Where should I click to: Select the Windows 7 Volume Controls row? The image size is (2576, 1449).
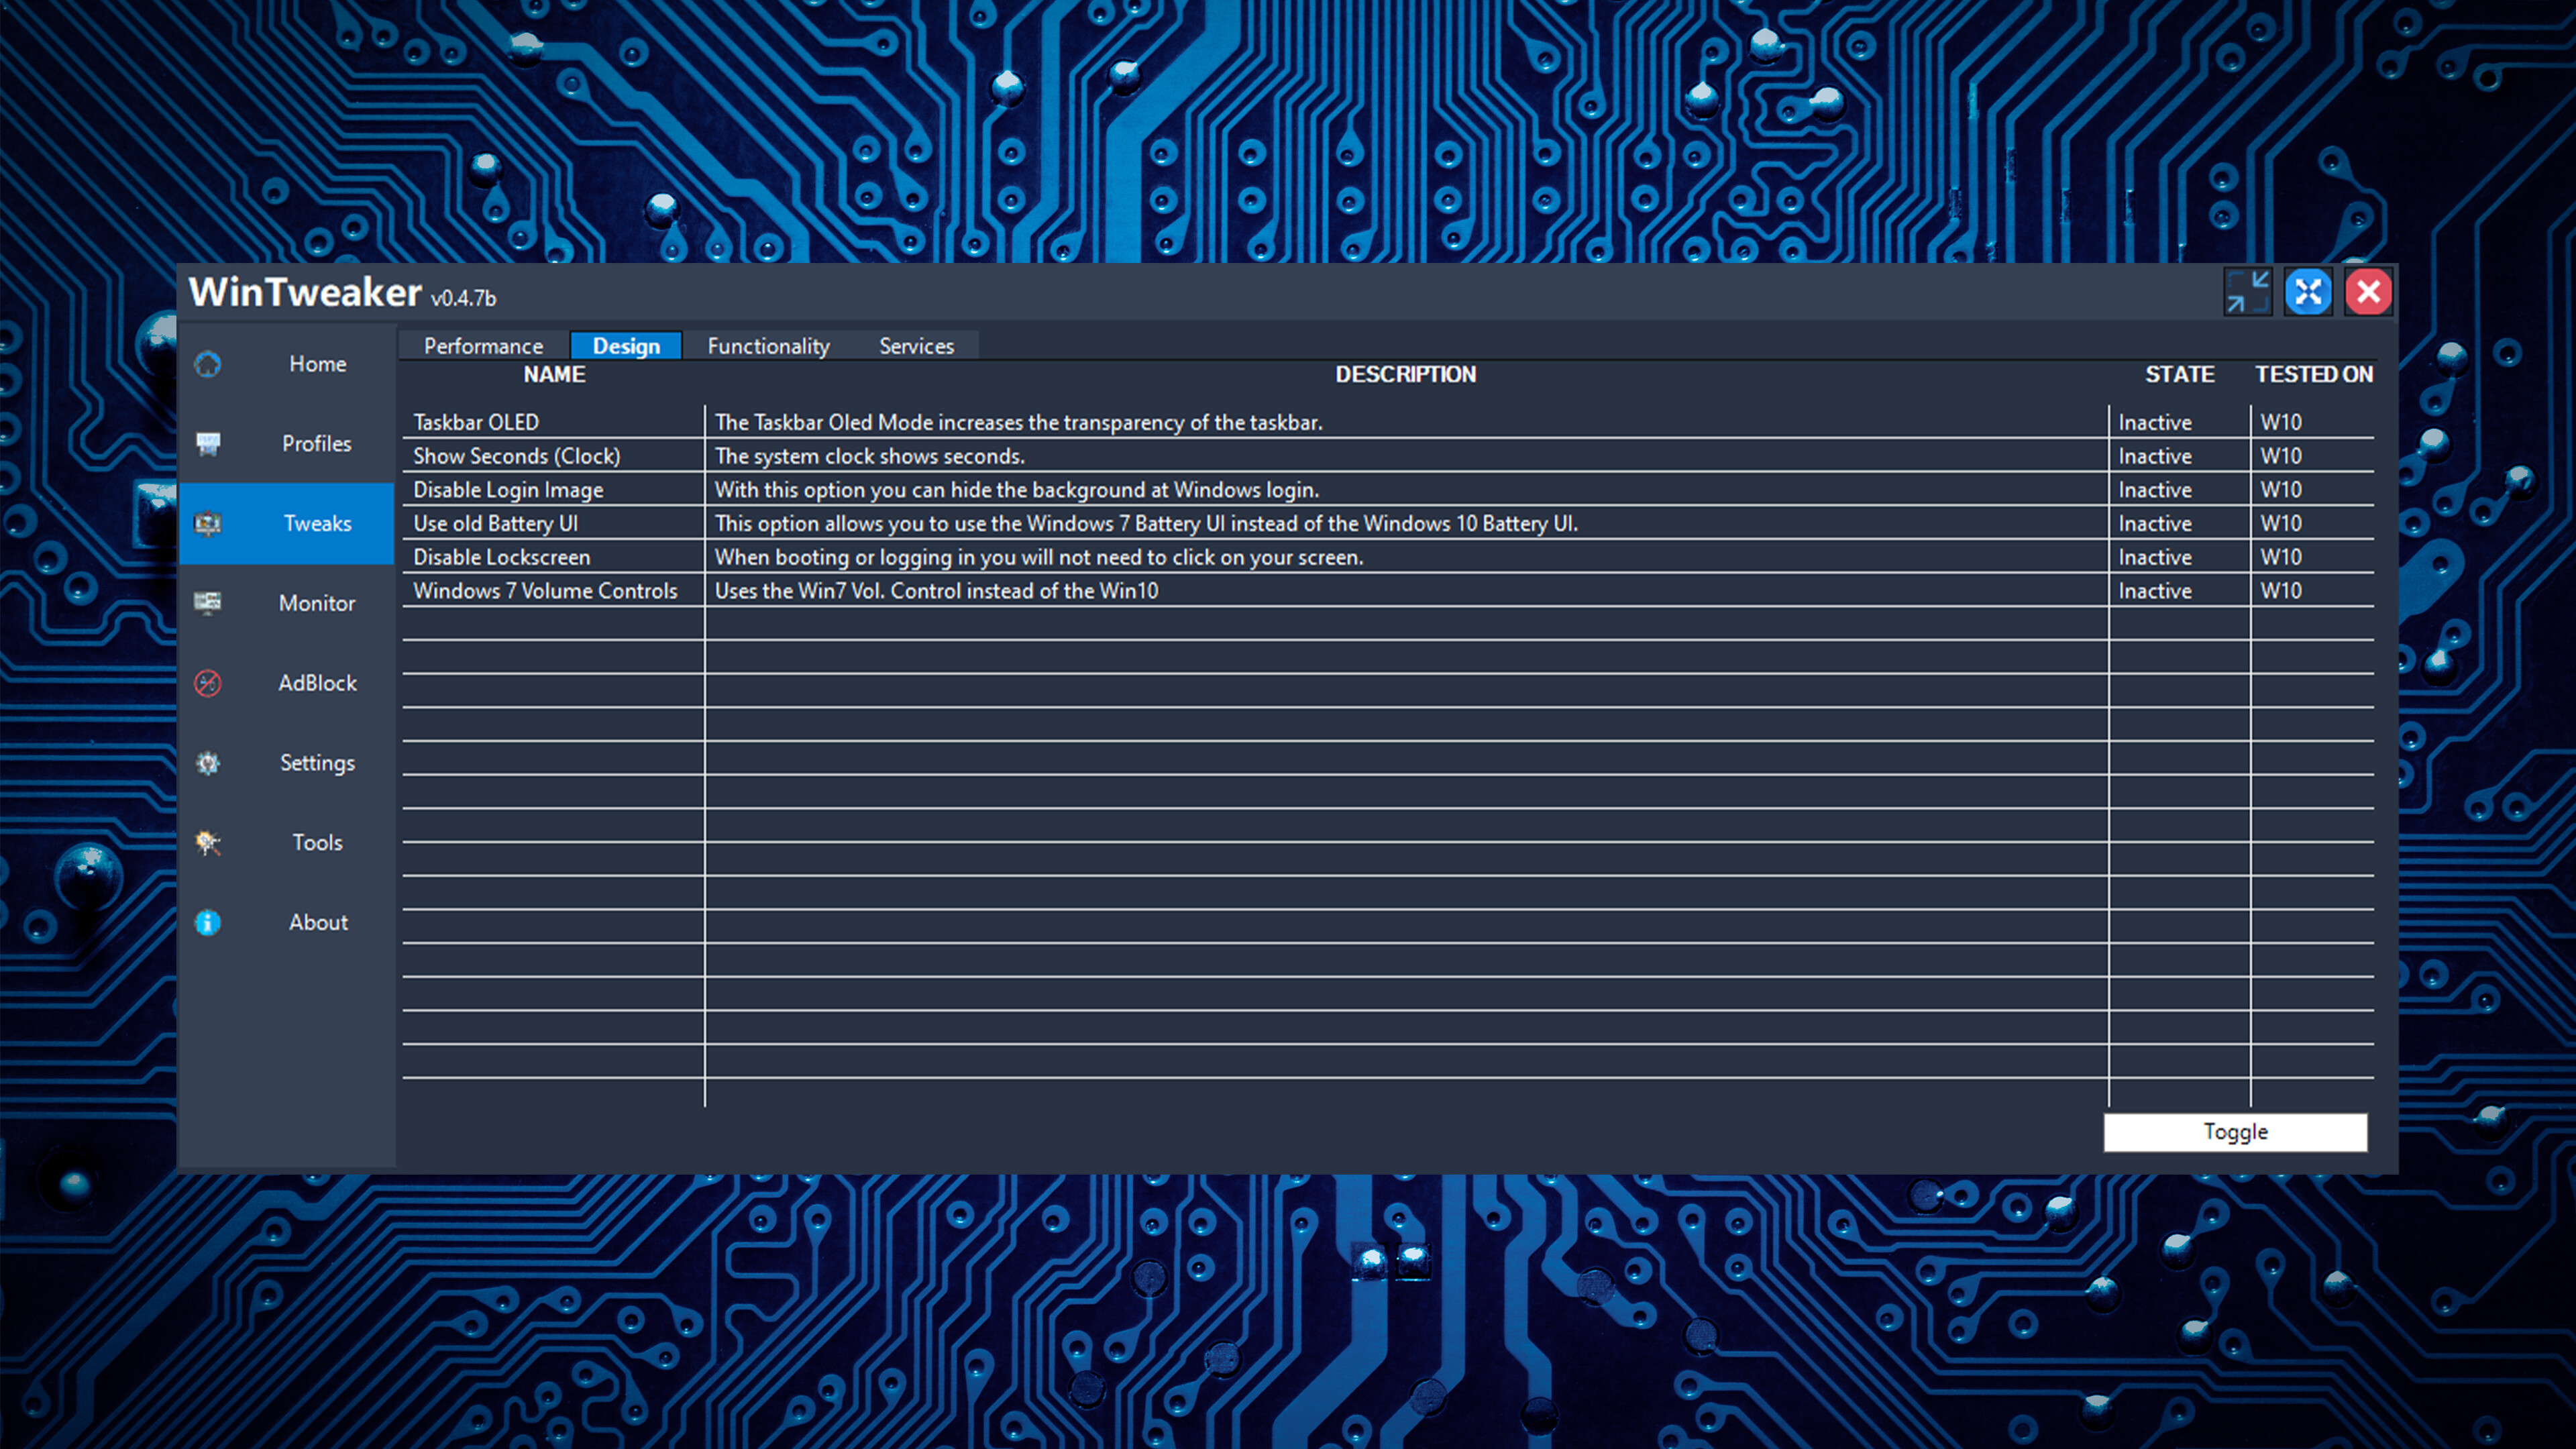[x=546, y=590]
